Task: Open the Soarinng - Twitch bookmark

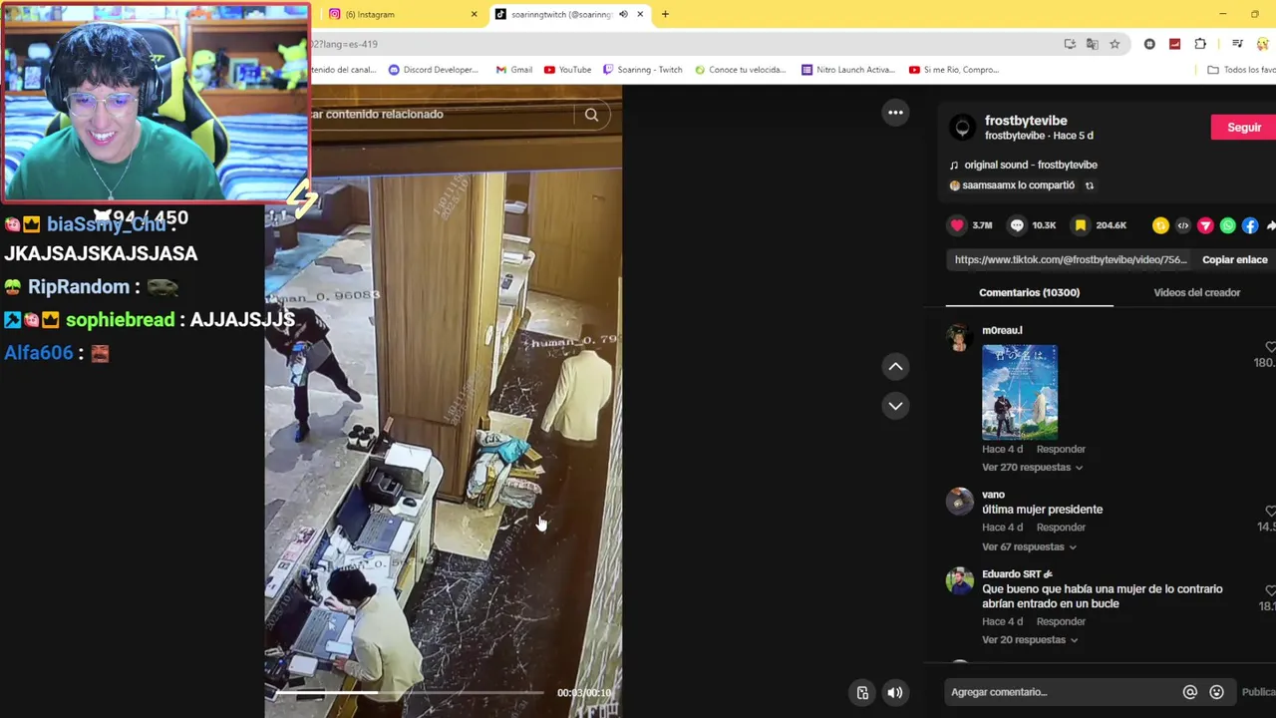Action: 642,70
